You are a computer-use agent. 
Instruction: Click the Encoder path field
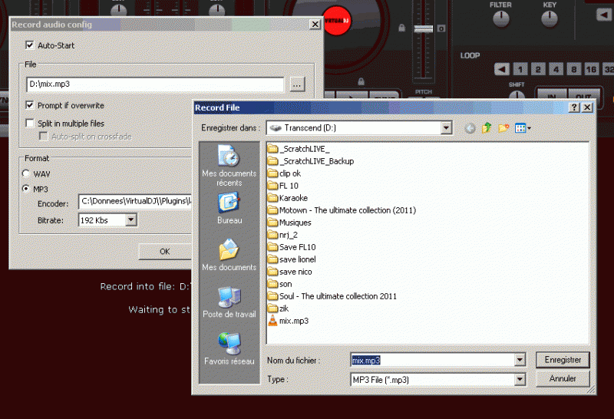point(135,201)
